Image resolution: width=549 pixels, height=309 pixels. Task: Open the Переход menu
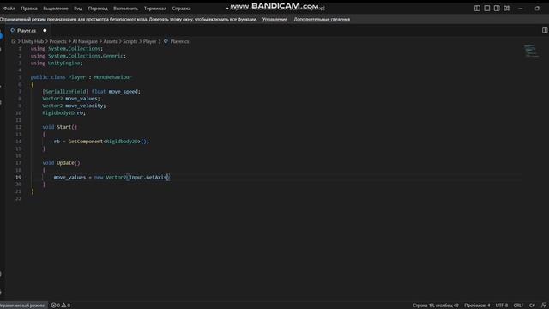[98, 9]
